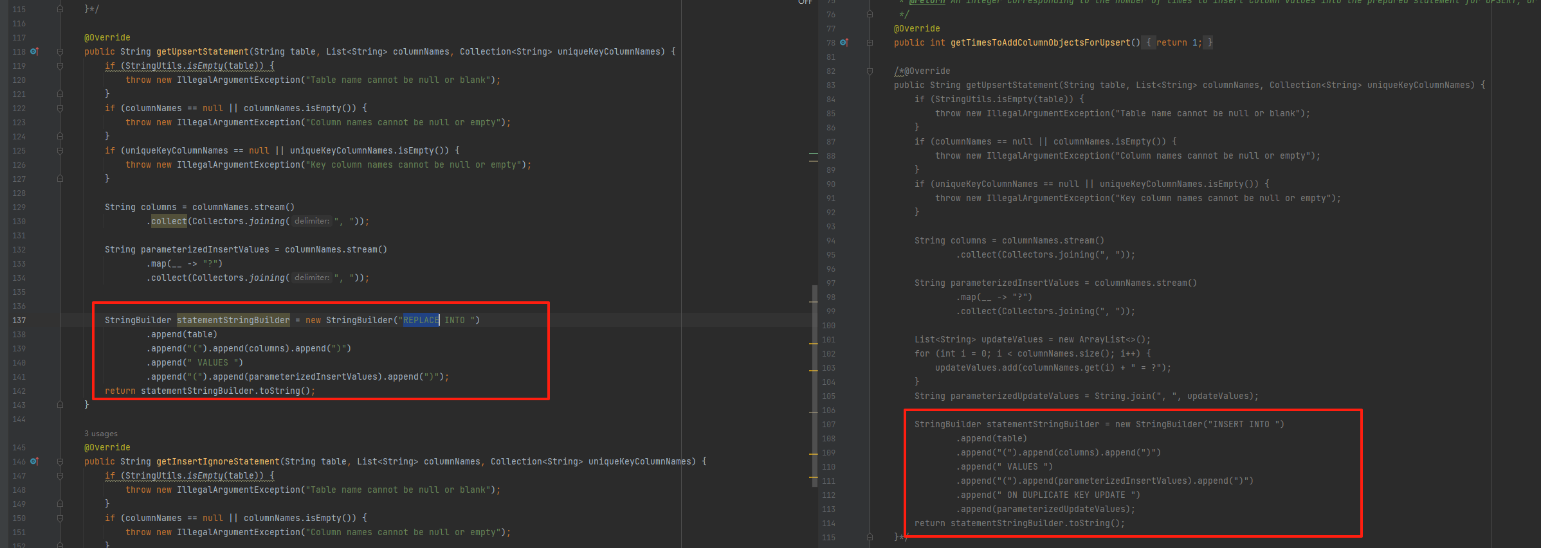Screen dimensions: 1541x548
Task: Collapse the getUpsertStatement method at line 118
Action: pyautogui.click(x=60, y=51)
